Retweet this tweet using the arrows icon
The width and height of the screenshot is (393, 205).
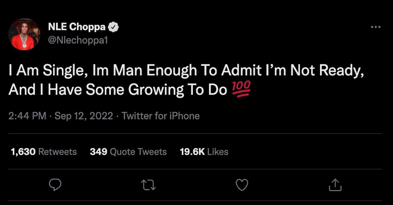click(149, 185)
